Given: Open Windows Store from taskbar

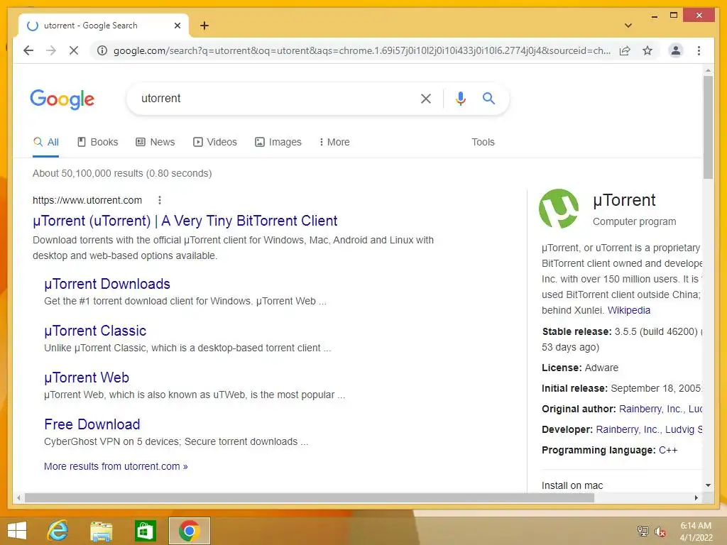Looking at the screenshot, I should pos(145,531).
